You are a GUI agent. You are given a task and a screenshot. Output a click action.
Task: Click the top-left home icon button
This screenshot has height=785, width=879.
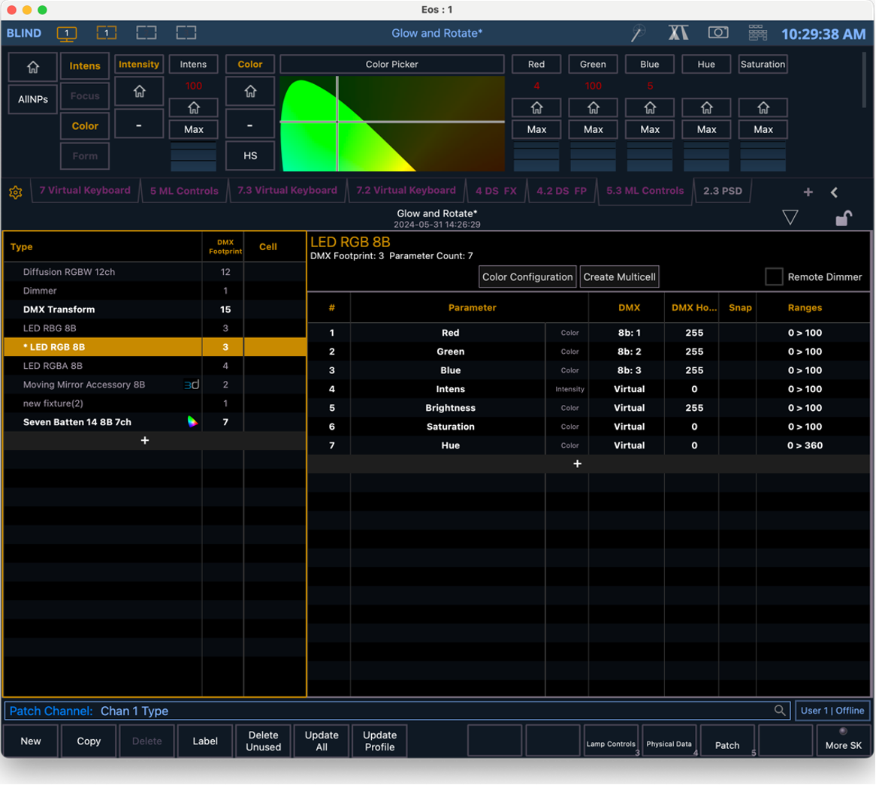pyautogui.click(x=33, y=68)
